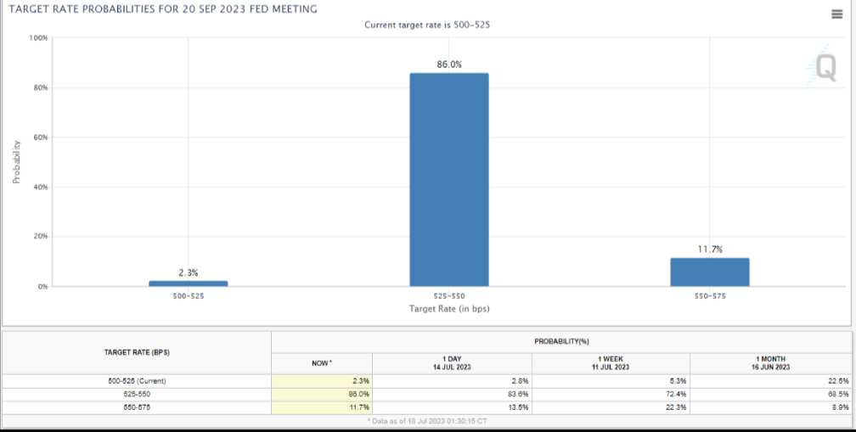Viewport: 856px width, 432px height.
Task: Select the 1 MONTH 16 JUN 2023 header
Action: 771,363
